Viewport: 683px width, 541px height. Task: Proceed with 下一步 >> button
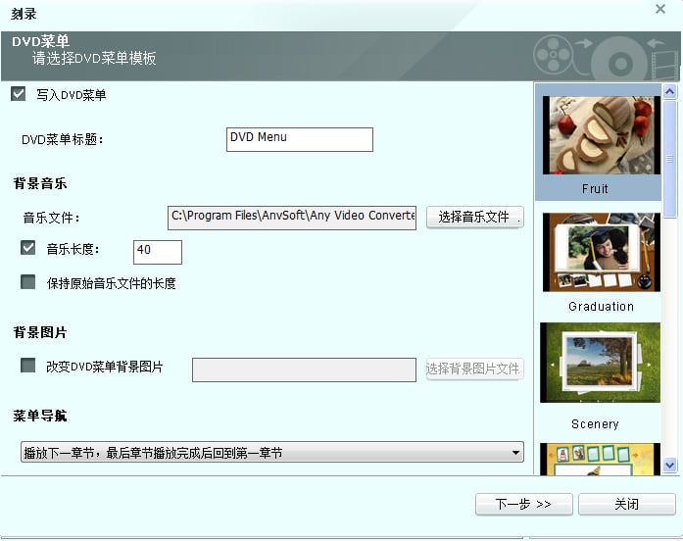point(523,505)
